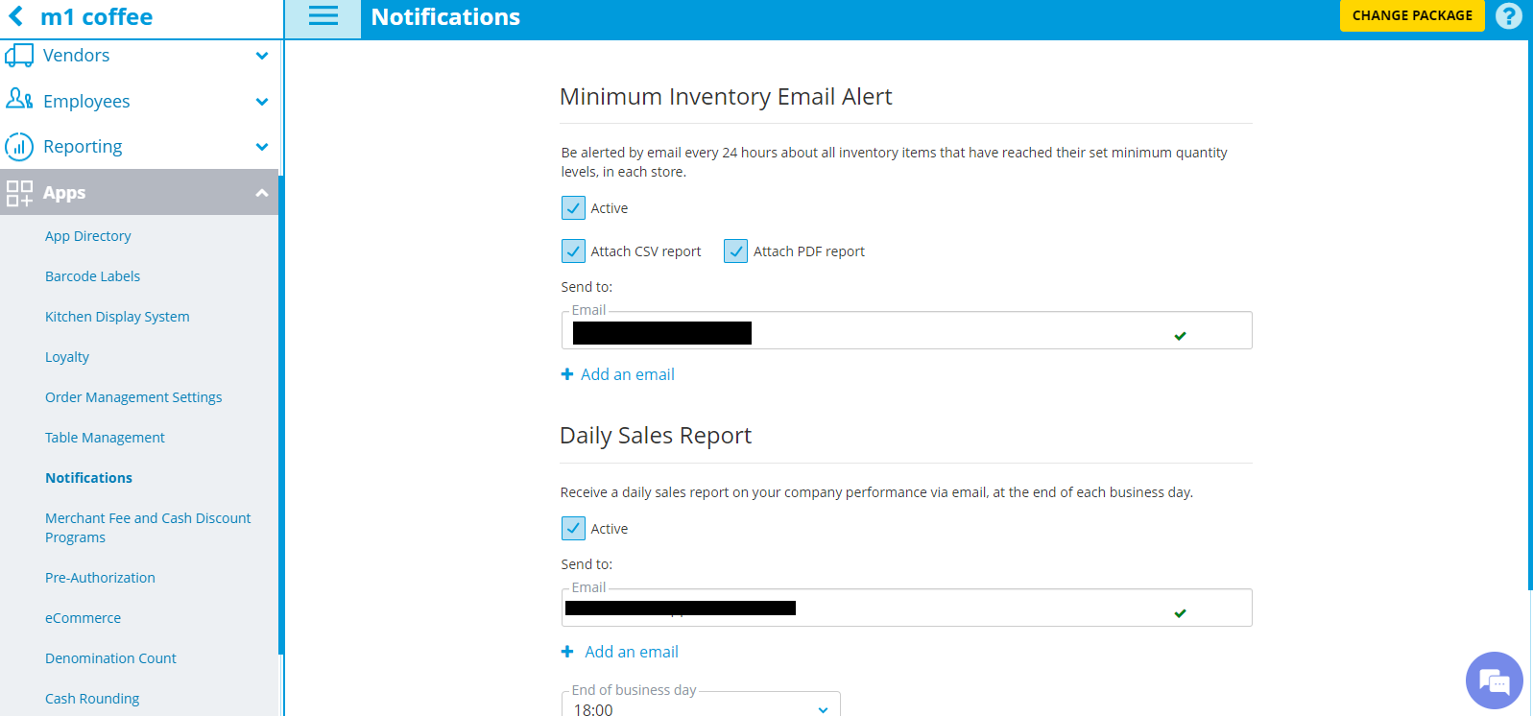This screenshot has height=716, width=1533.
Task: Click the Reporting chart icon
Action: coord(19,147)
